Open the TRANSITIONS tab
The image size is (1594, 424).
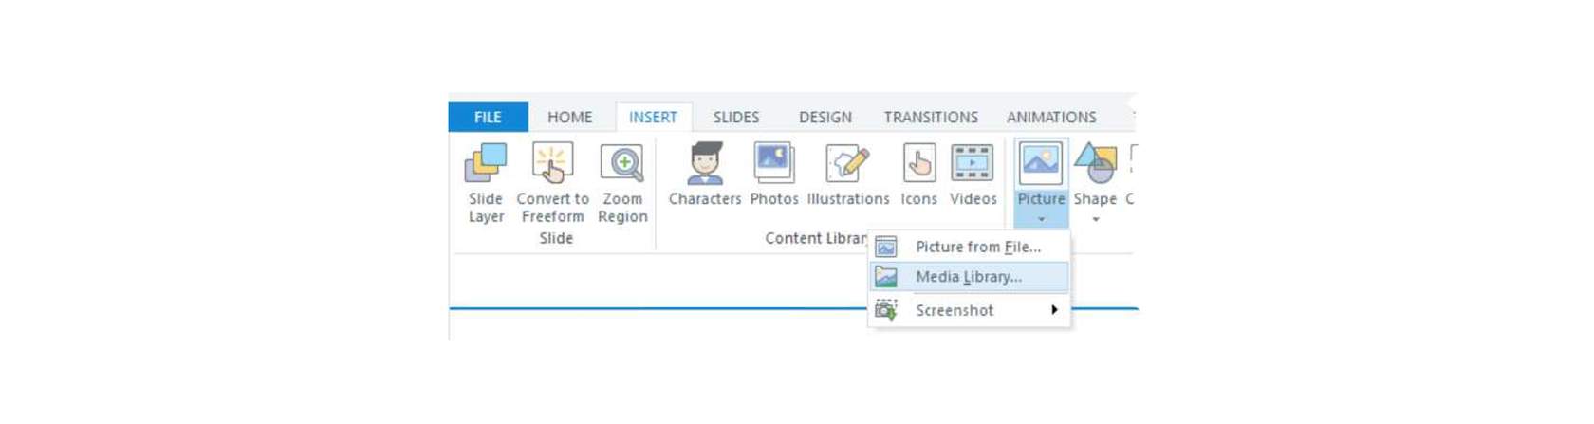tap(931, 117)
